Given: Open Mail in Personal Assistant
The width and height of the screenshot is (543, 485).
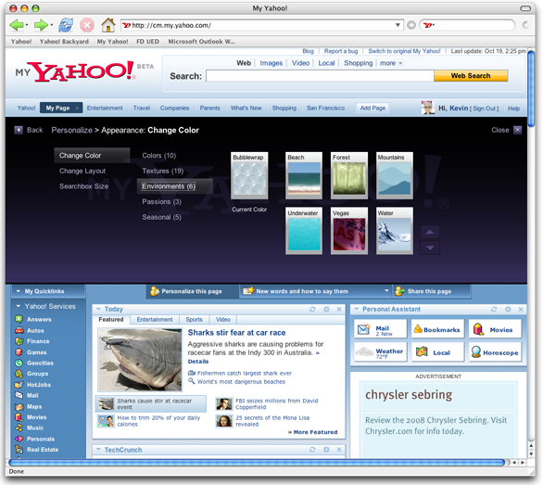Looking at the screenshot, I should 380,329.
